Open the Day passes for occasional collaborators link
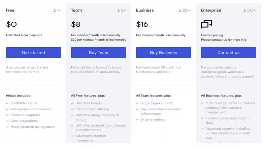264x148 pixels. [x=160, y=111]
